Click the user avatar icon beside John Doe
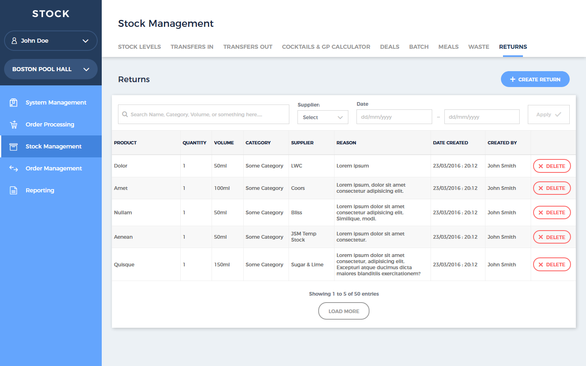This screenshot has width=586, height=366. (x=14, y=41)
